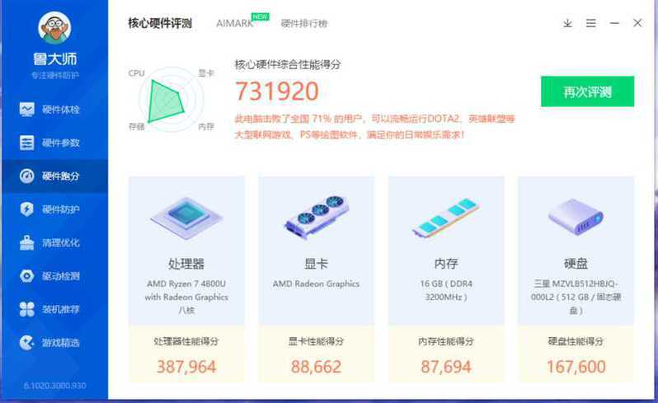Click the green 再次评测 button
Viewport: 658px width, 403px height.
[x=587, y=91]
